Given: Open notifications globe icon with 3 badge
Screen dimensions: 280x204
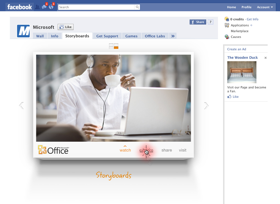Looking at the screenshot, I should (51, 7).
